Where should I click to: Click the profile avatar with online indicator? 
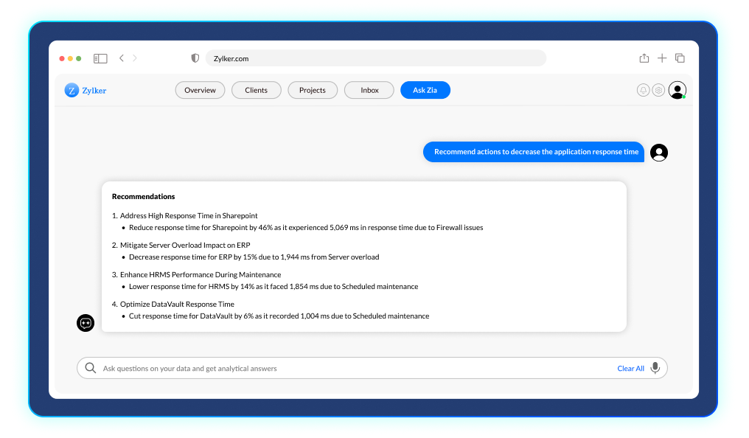[677, 89]
